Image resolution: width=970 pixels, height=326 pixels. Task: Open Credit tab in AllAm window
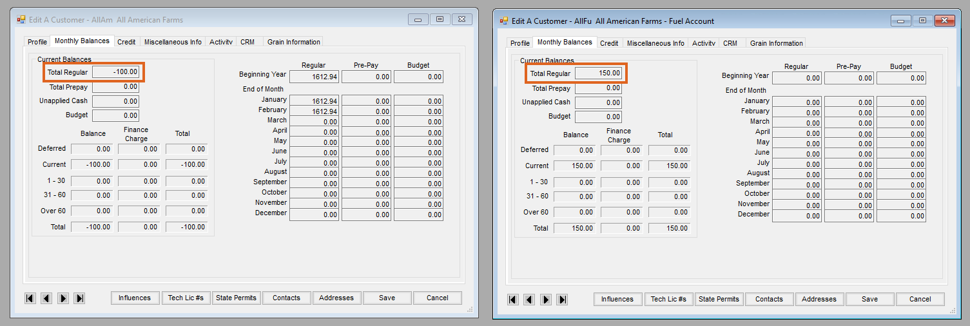[x=126, y=42]
